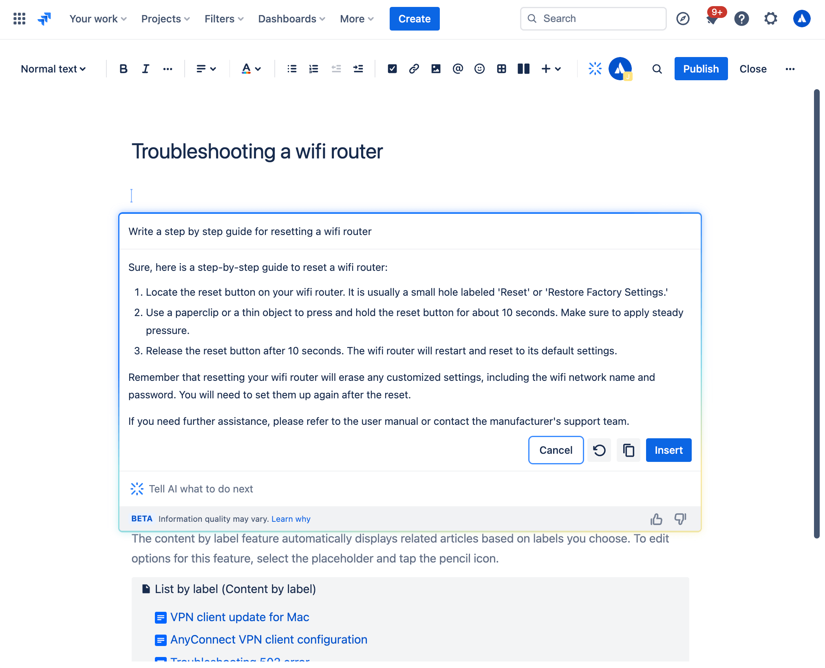
Task: Click the insert table icon
Action: (501, 68)
